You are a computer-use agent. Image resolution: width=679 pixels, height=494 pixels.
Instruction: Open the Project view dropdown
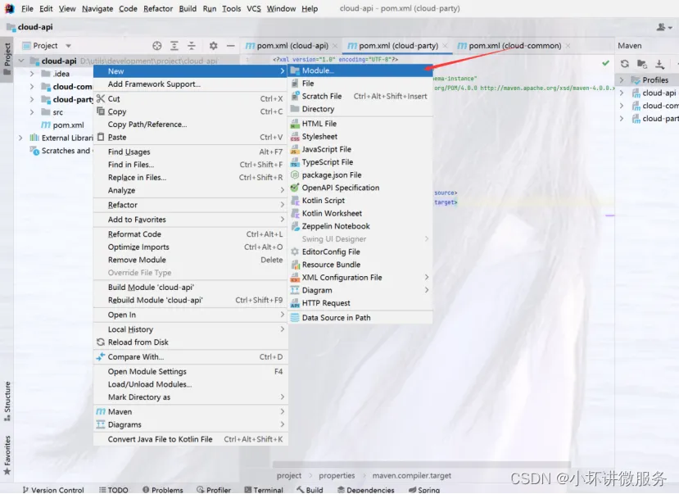coord(68,46)
